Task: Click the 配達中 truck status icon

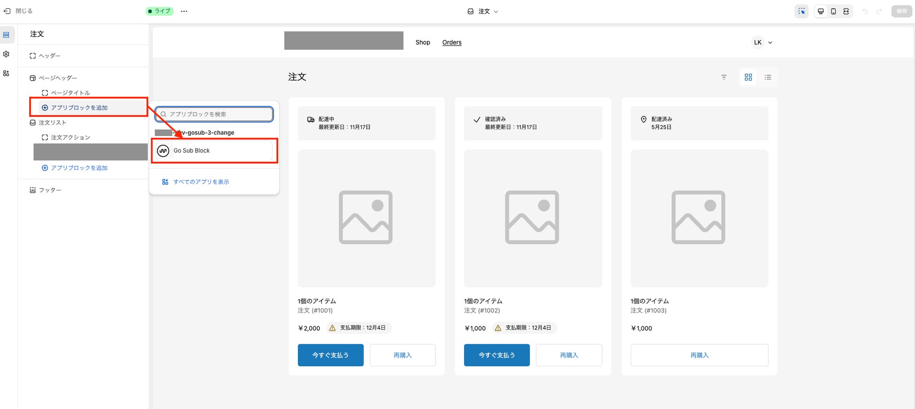Action: (311, 120)
